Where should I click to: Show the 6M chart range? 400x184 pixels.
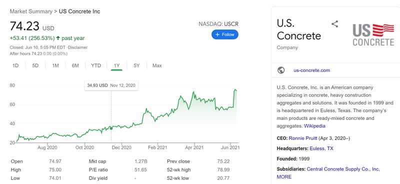pyautogui.click(x=75, y=65)
